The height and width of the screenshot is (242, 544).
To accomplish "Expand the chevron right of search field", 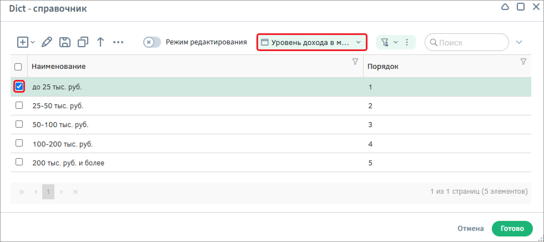I will [x=519, y=42].
